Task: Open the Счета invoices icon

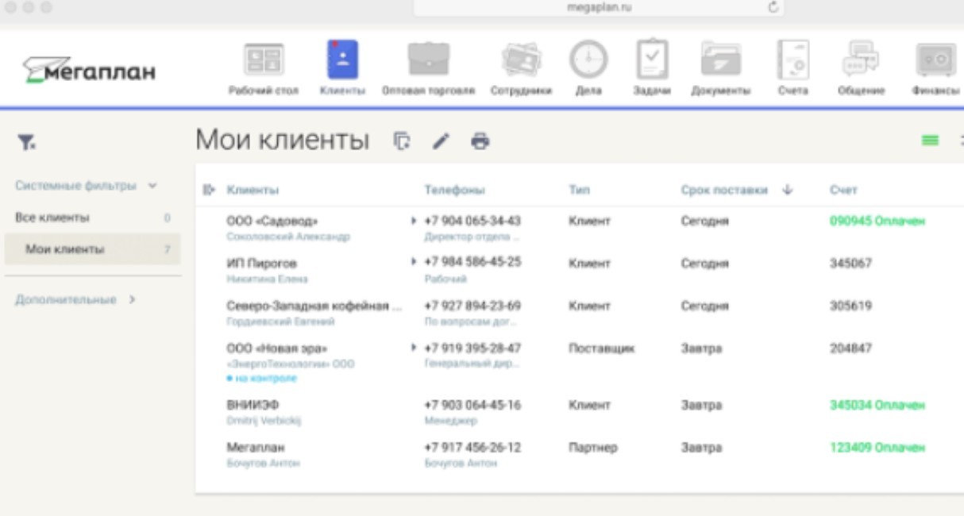Action: tap(792, 60)
